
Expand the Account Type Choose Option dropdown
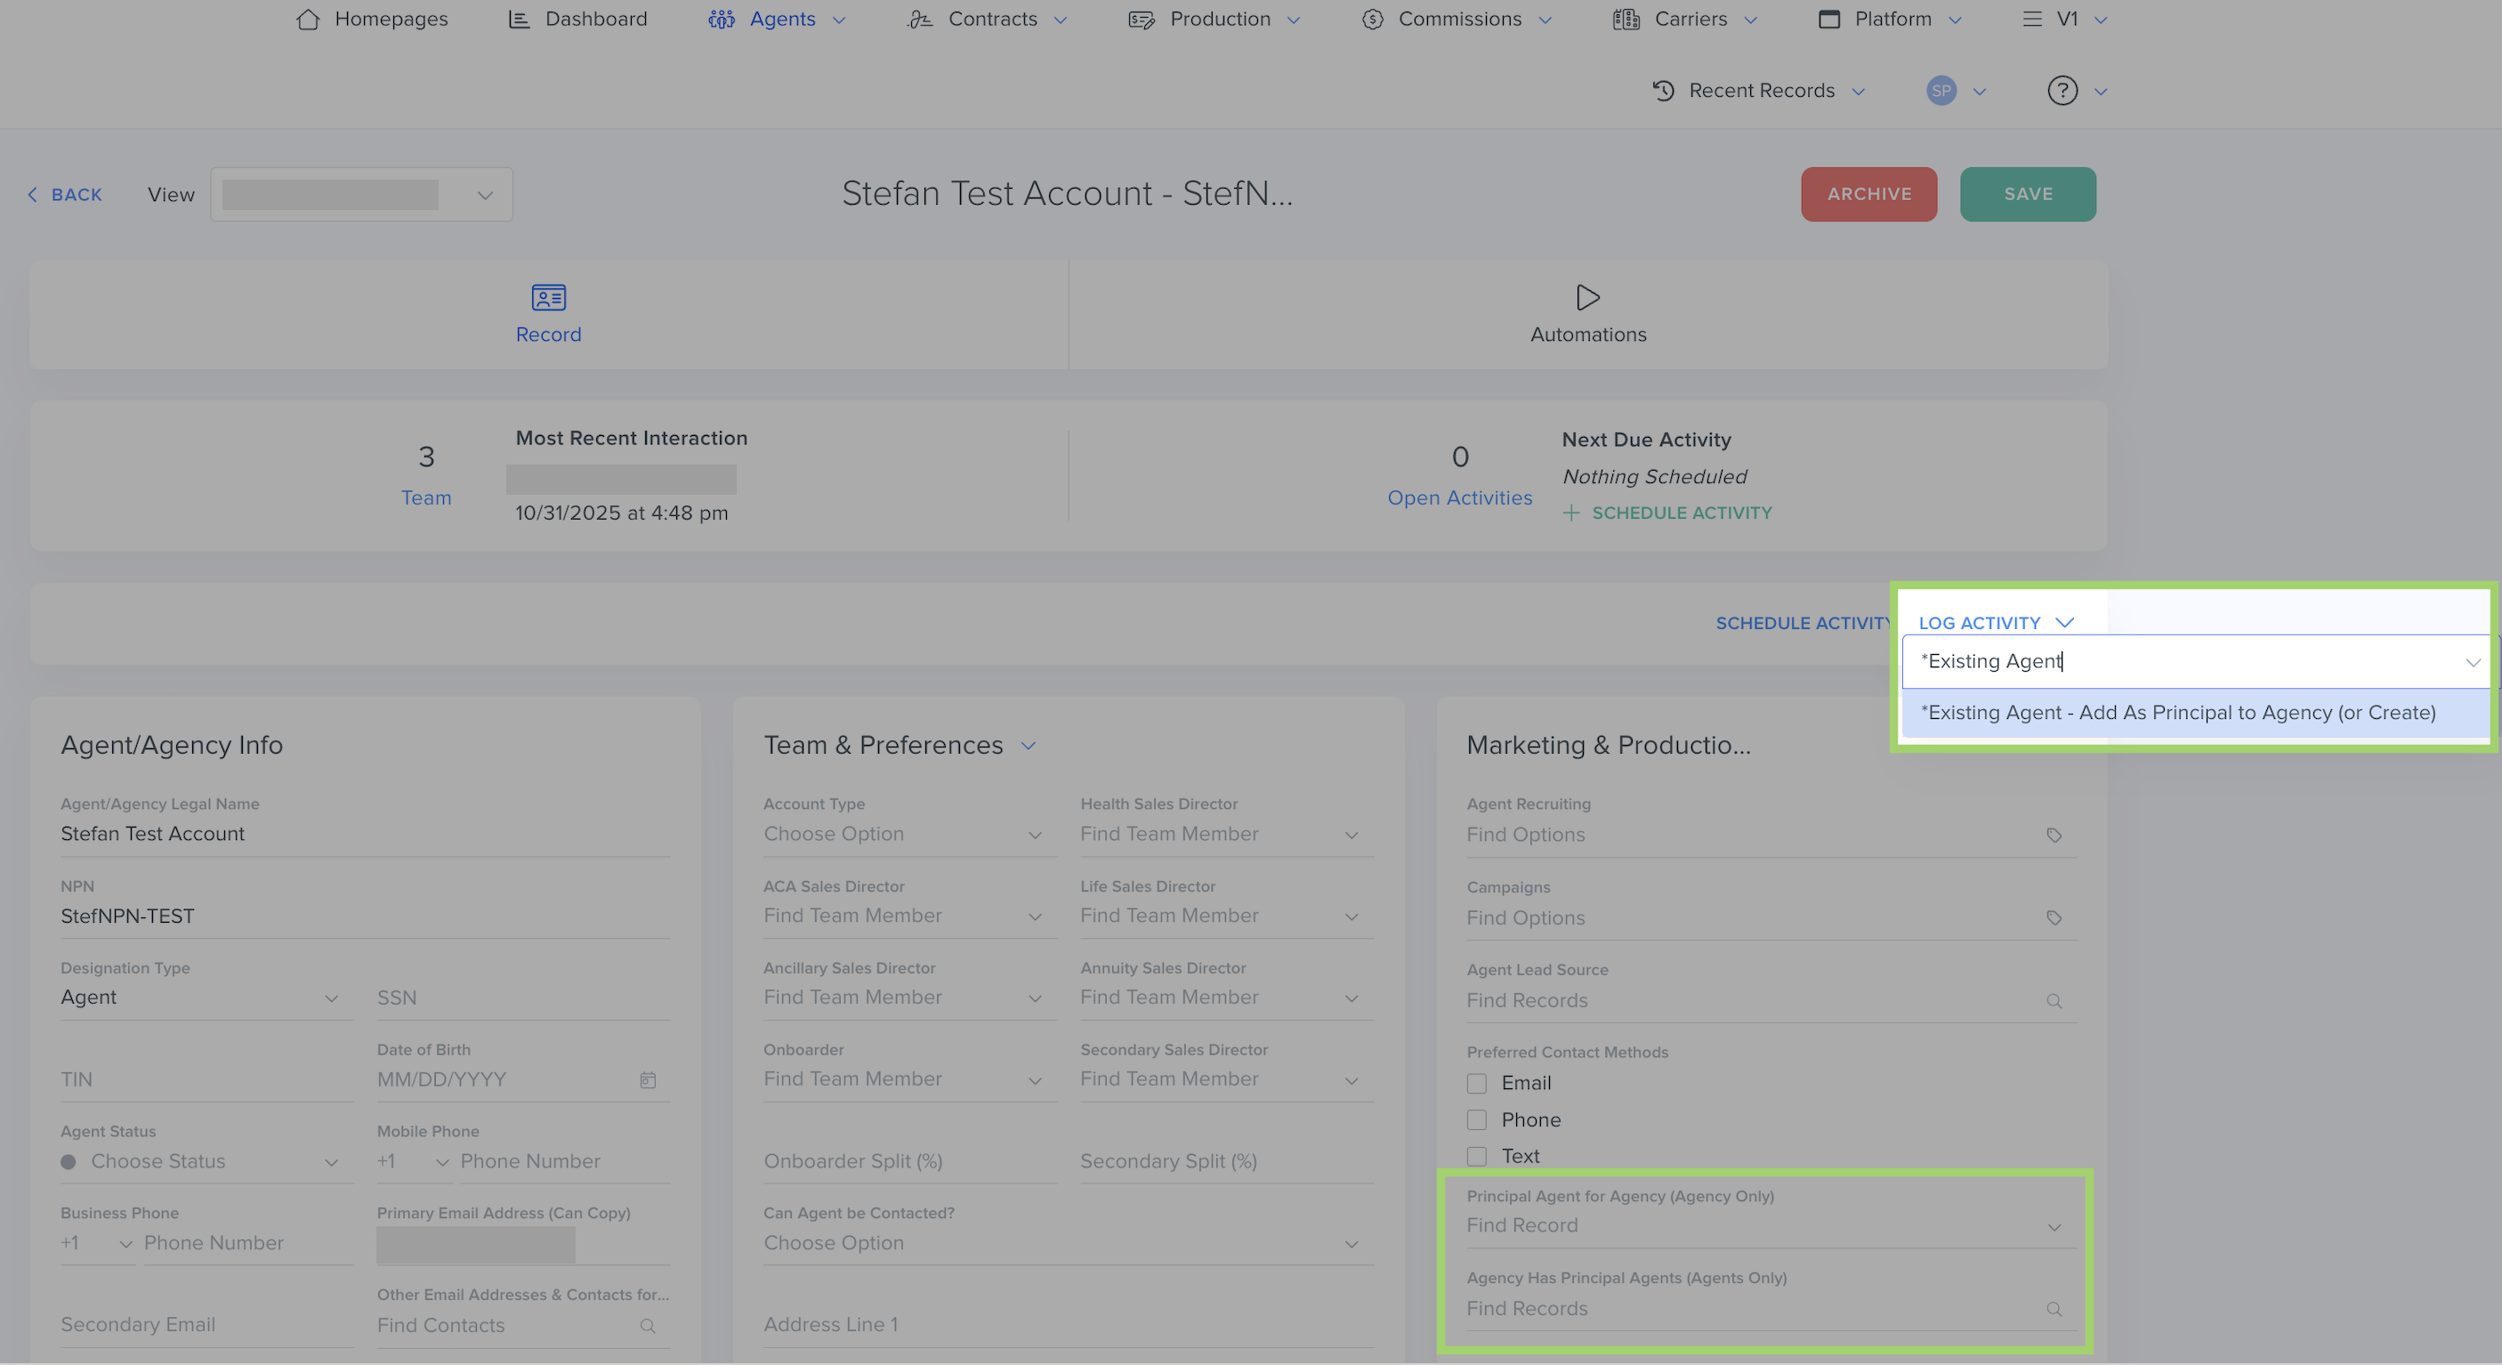[x=903, y=835]
